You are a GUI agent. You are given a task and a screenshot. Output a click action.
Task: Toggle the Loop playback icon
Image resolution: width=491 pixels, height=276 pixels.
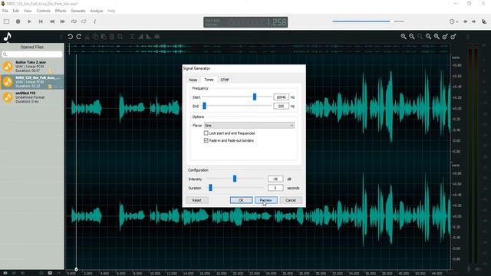[x=74, y=21]
